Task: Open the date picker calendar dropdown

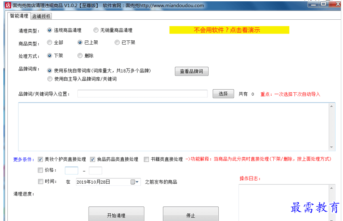Action: click(x=135, y=182)
